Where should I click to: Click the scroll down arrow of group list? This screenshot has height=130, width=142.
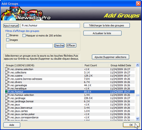pos(137,119)
